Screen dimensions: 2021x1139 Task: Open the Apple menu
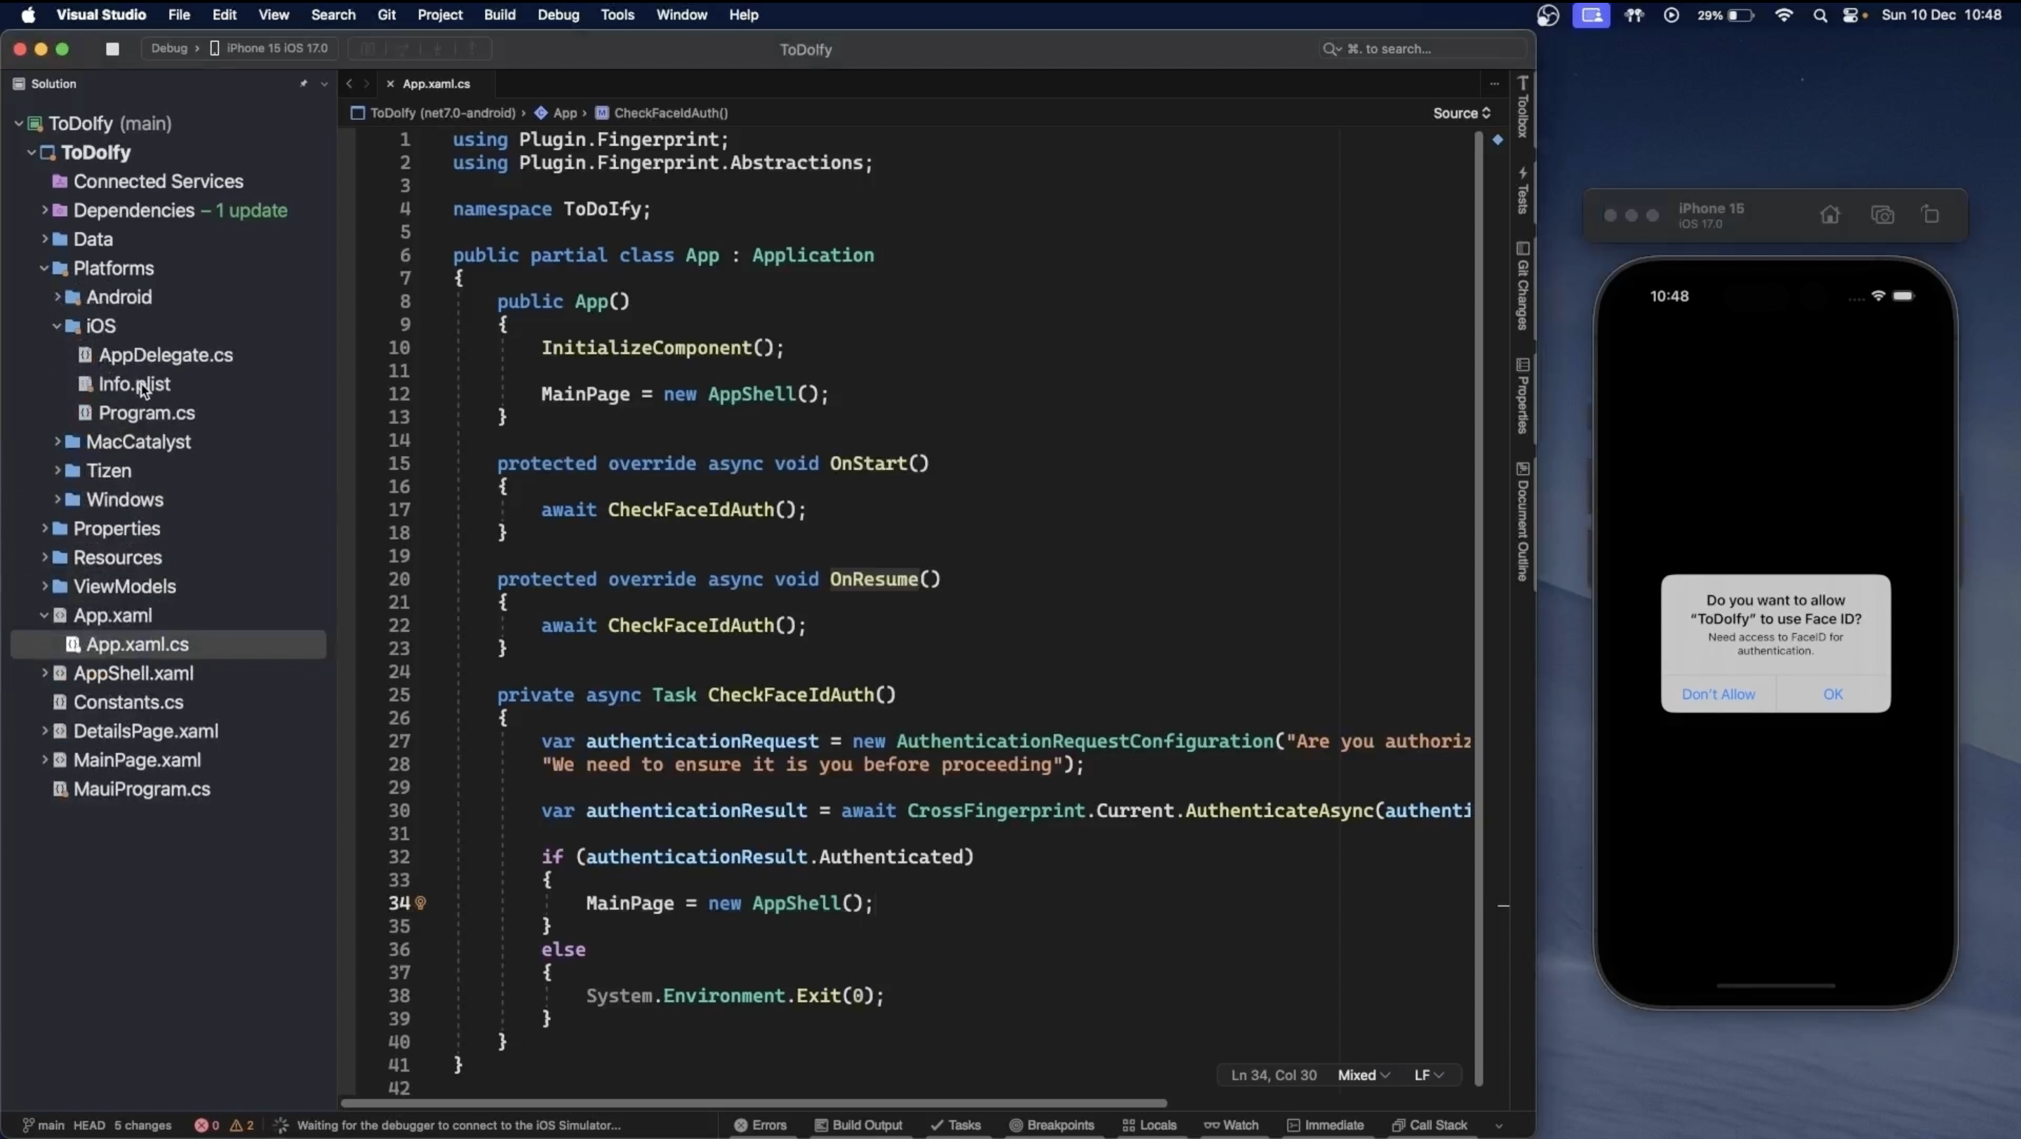tap(28, 15)
